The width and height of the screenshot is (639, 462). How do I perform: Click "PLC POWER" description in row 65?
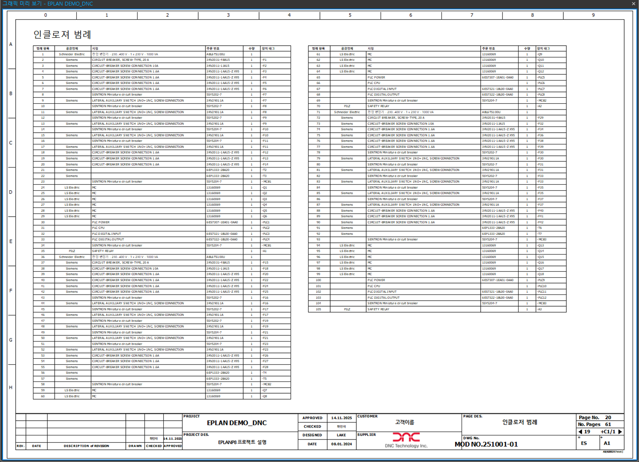pyautogui.click(x=377, y=77)
